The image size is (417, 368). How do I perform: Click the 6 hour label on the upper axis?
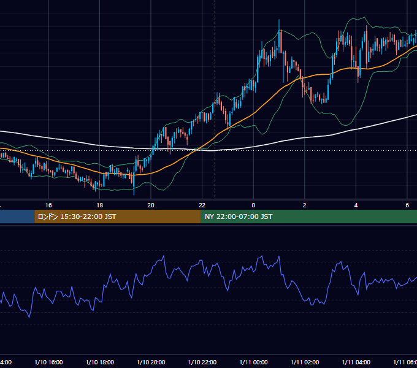407,205
